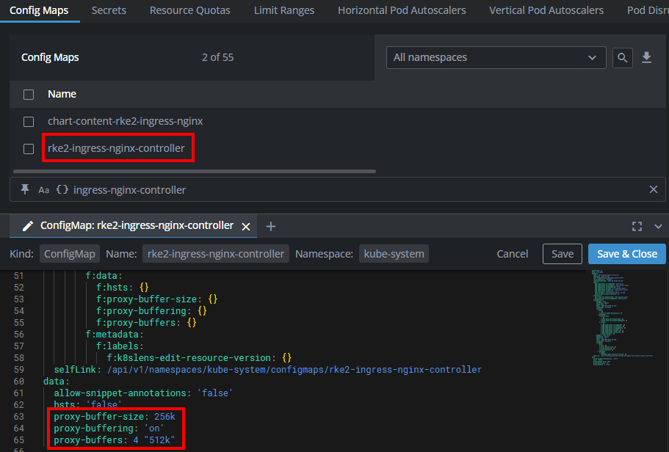Tick checkbox for rke2-ingress-nginx-controller
Image resolution: width=669 pixels, height=452 pixels.
coord(29,149)
